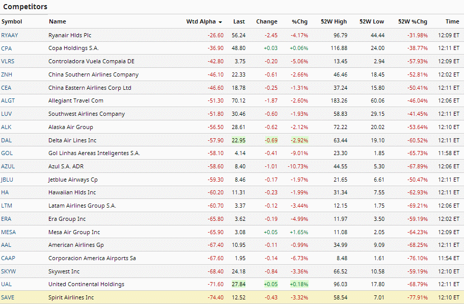Open the AAL symbol link
The height and width of the screenshot is (304, 464).
(x=6, y=245)
